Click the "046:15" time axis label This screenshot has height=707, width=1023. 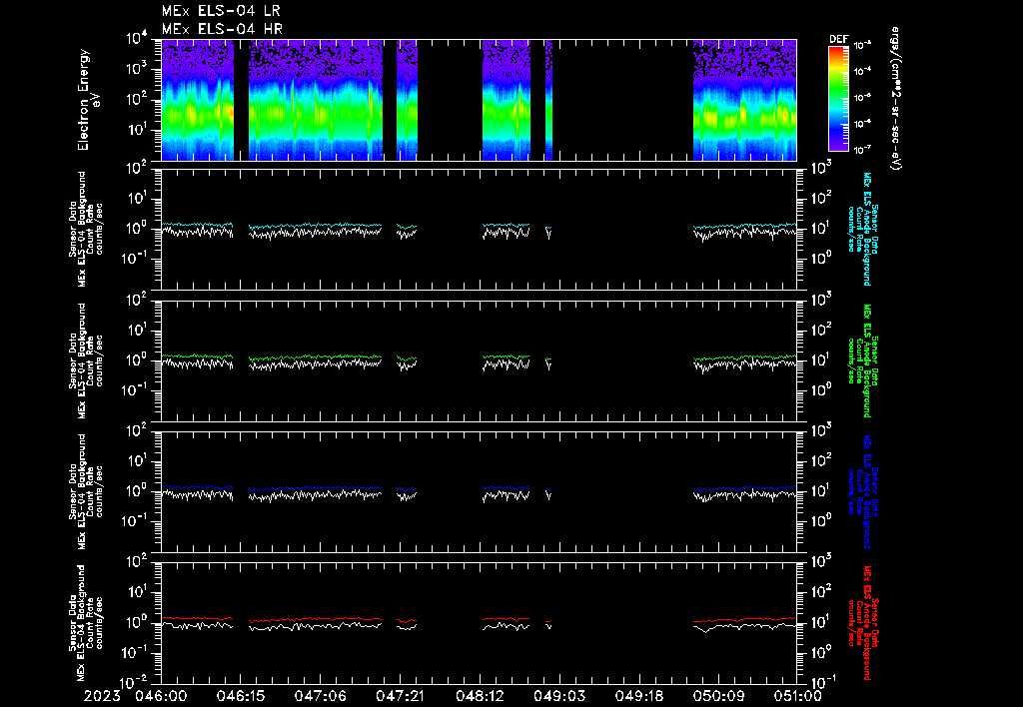241,696
